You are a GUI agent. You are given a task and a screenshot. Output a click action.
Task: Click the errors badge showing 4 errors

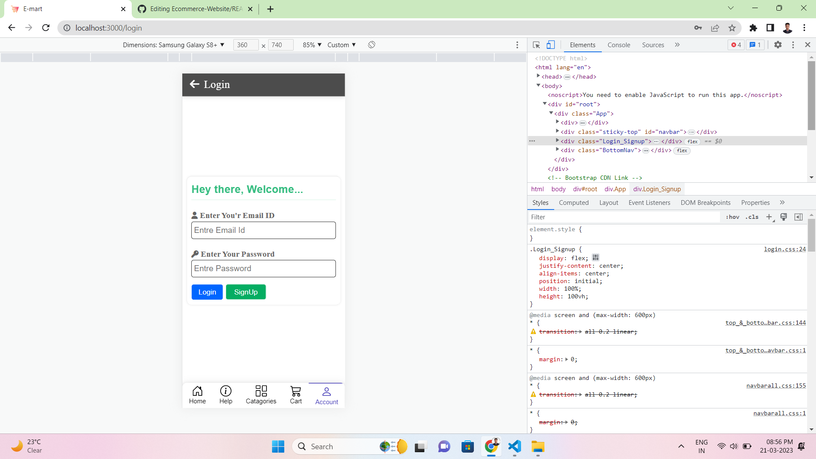click(736, 45)
